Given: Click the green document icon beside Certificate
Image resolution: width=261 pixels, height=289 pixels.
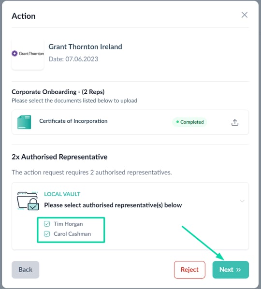Looking at the screenshot, I should [24, 122].
